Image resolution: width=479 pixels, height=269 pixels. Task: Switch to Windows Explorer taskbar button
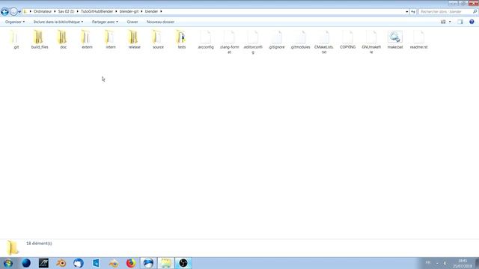165,263
